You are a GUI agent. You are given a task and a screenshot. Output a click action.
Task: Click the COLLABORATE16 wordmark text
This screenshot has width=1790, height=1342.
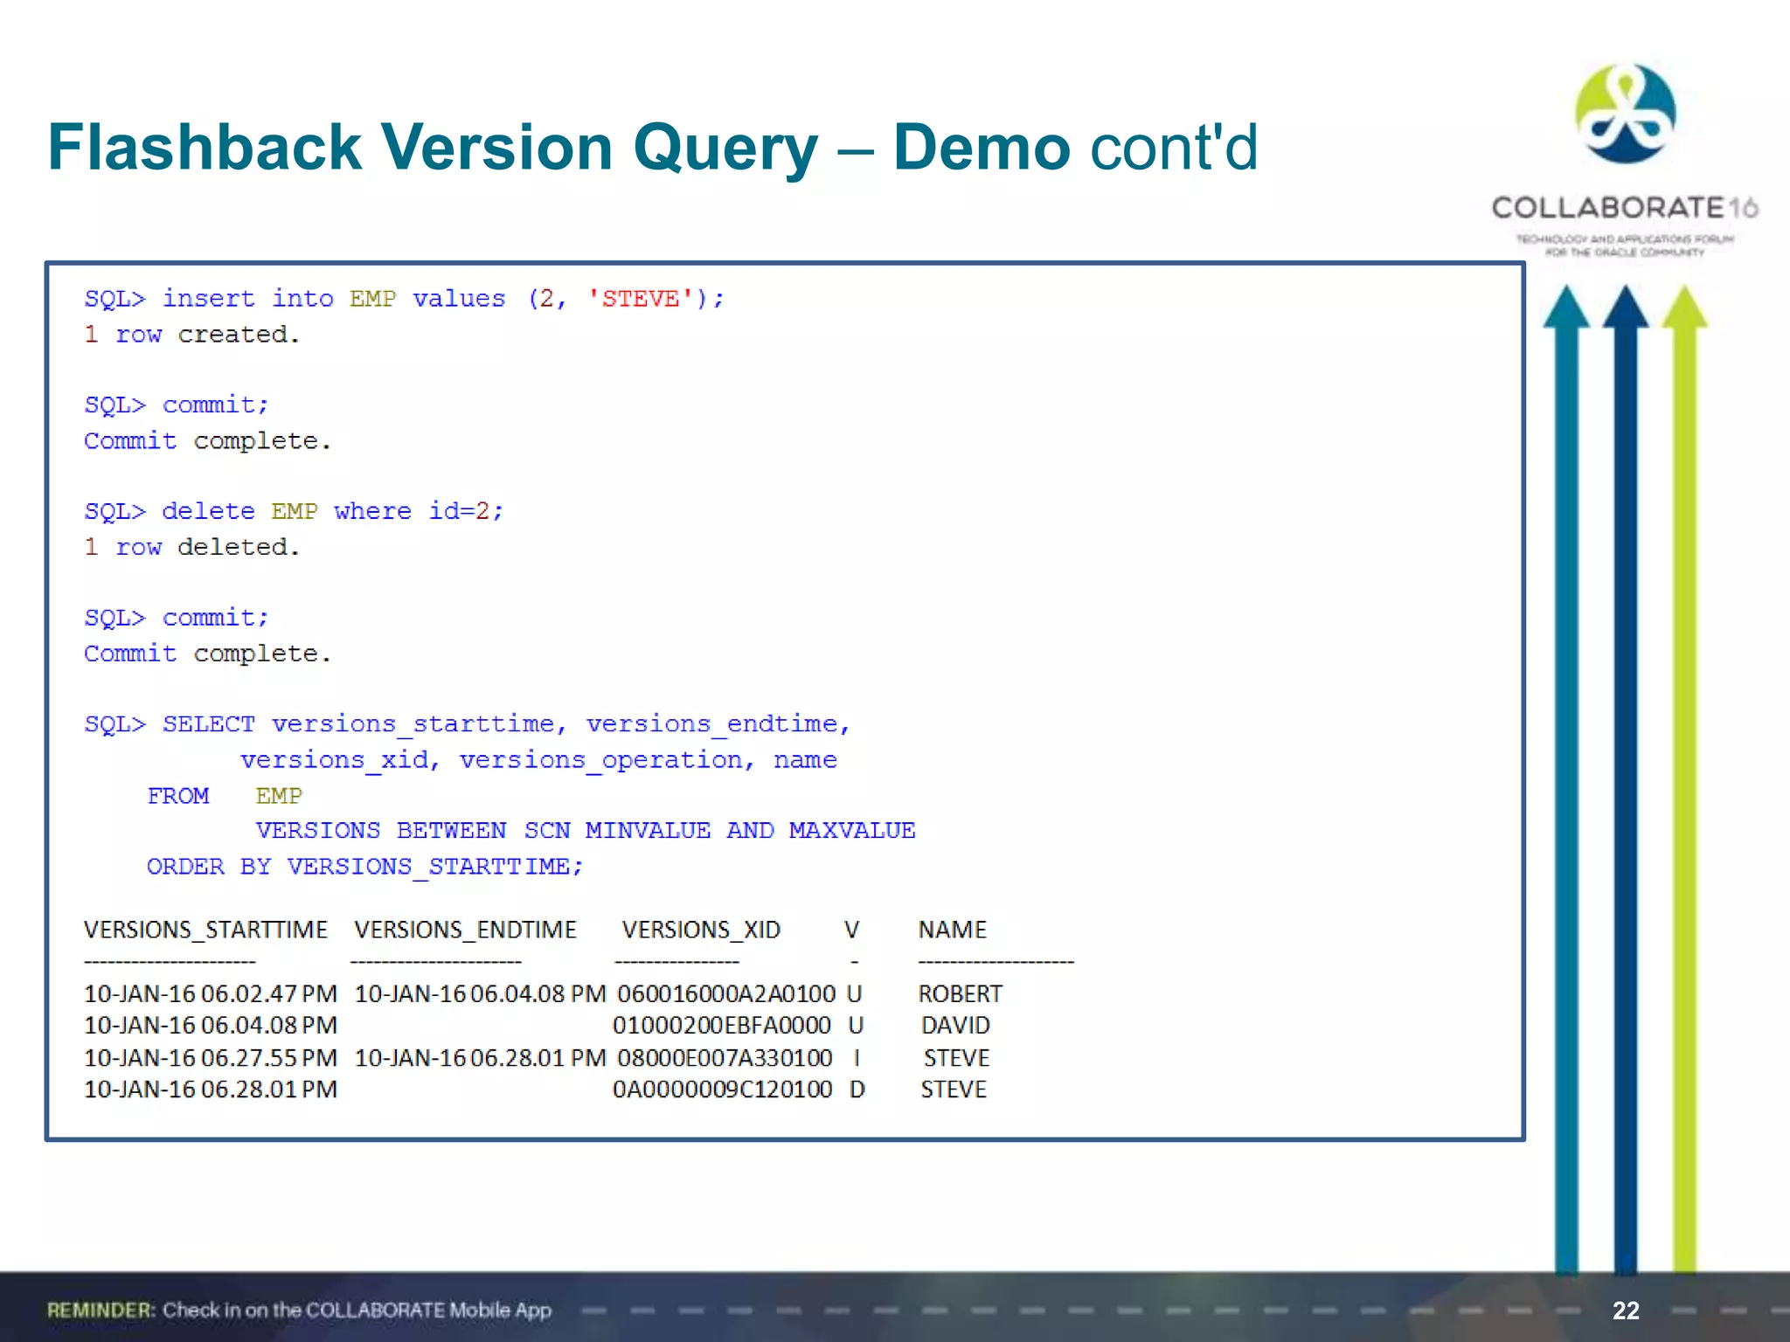coord(1625,208)
